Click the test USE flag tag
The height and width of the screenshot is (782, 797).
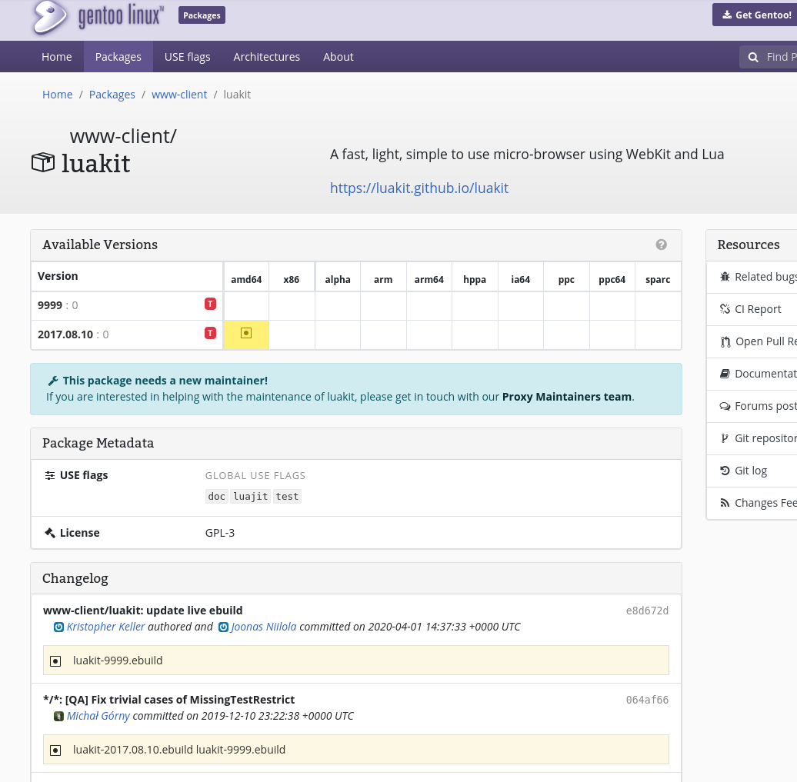tap(287, 497)
